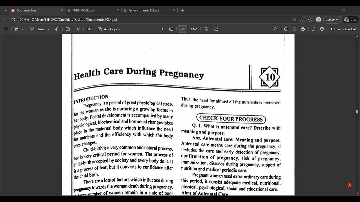
Task: Select the Add text tool
Action: tap(68, 29)
